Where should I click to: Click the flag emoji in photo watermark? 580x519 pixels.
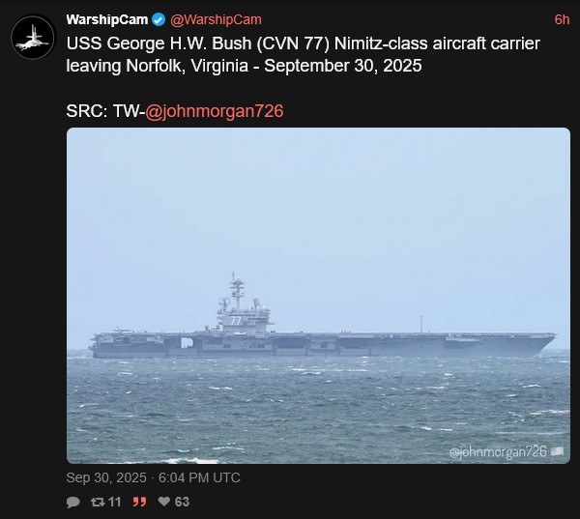click(x=558, y=451)
